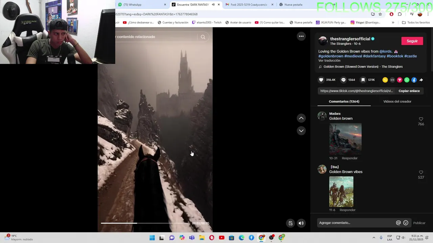Open thestranglersofficial profile name
The width and height of the screenshot is (433, 243).
(350, 39)
